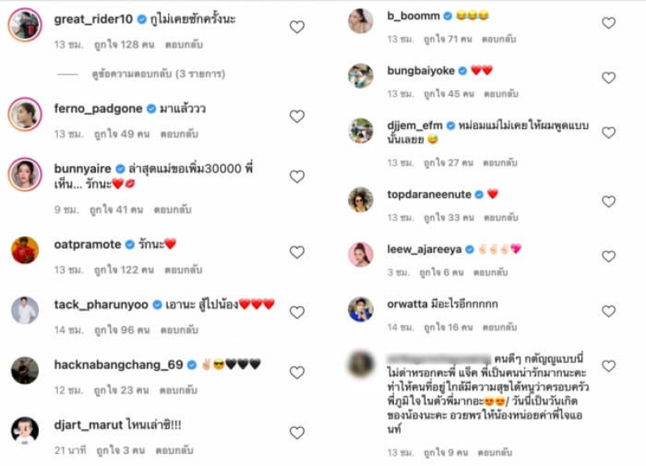Expand the 3 replies under great_rider10's comment
Viewport: 646px width, 466px height.
(158, 74)
